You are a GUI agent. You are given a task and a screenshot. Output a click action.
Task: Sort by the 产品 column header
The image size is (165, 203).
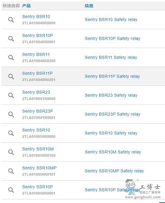point(26,6)
